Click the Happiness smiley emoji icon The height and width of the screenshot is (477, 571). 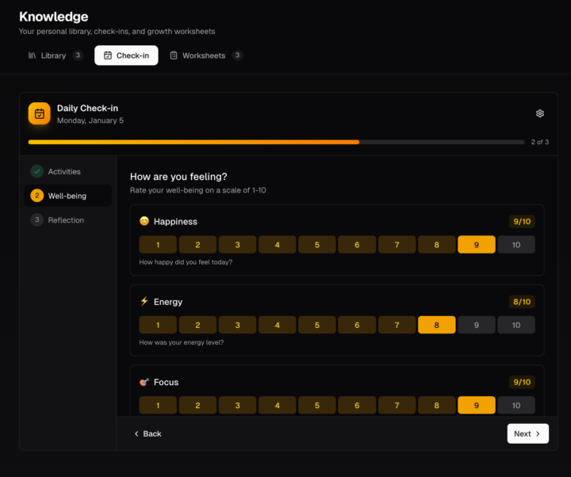[x=144, y=222]
